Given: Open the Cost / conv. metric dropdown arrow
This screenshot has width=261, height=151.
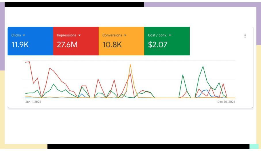Looking at the screenshot, I should click(x=170, y=35).
